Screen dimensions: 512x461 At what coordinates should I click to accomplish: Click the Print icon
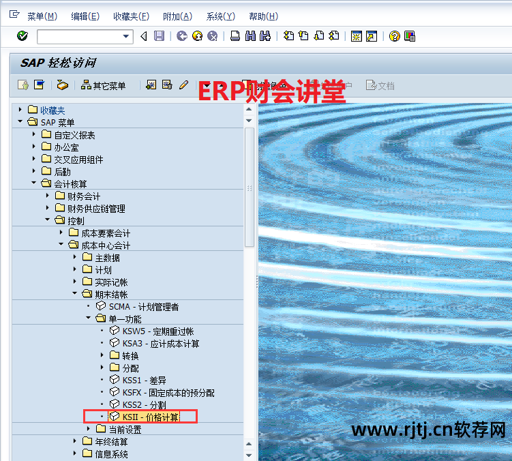point(235,36)
